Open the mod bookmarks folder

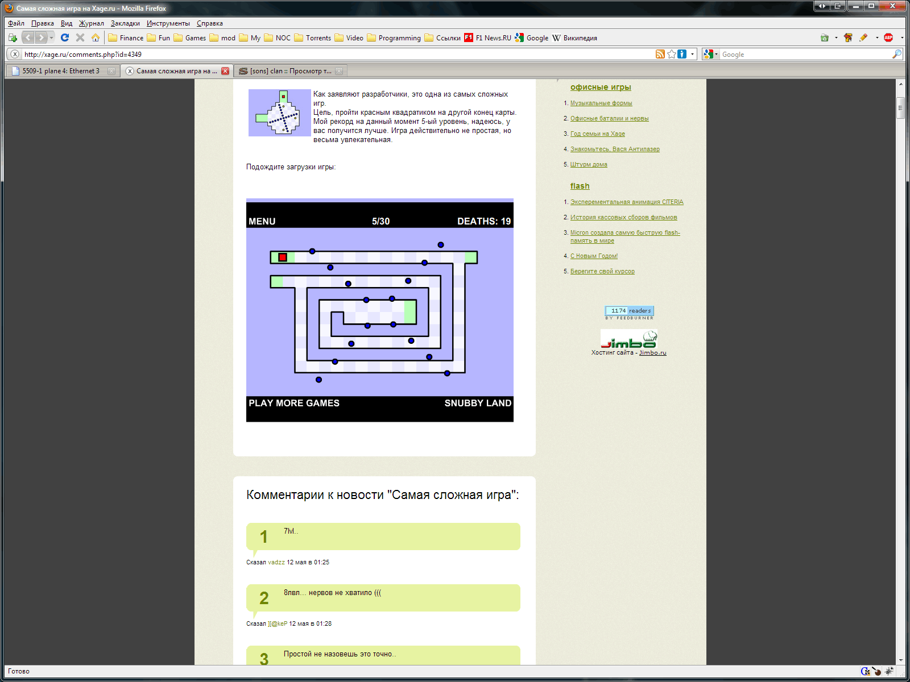222,38
